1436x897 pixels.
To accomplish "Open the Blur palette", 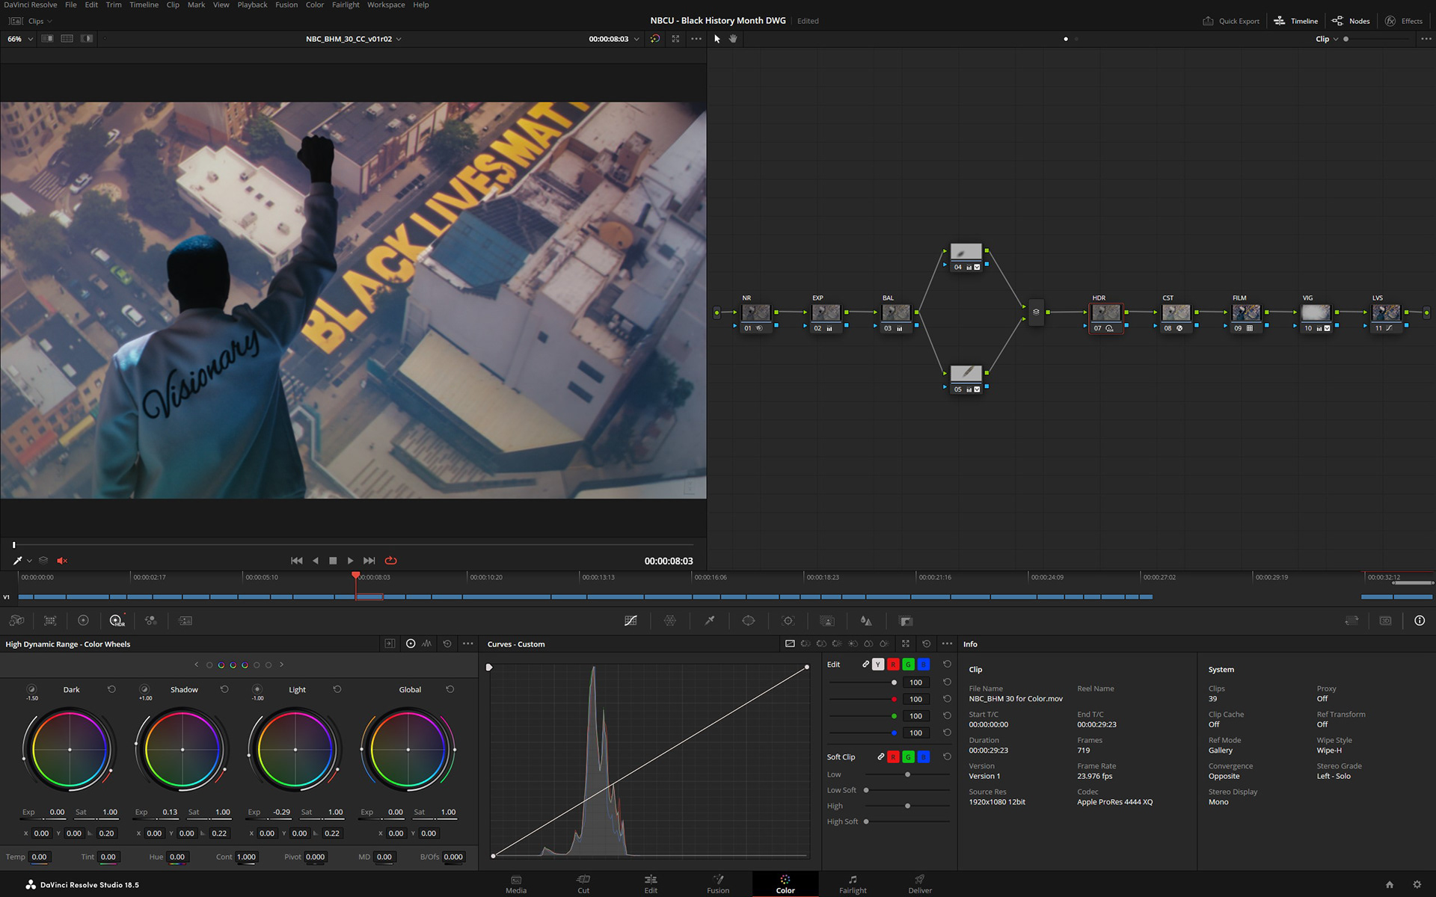I will pyautogui.click(x=866, y=620).
